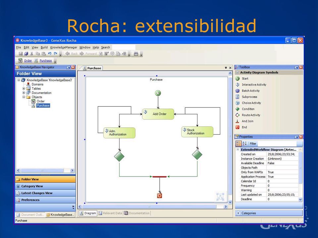This screenshot has width=318, height=238.
Task: Open the Window menu
Action: point(85,47)
